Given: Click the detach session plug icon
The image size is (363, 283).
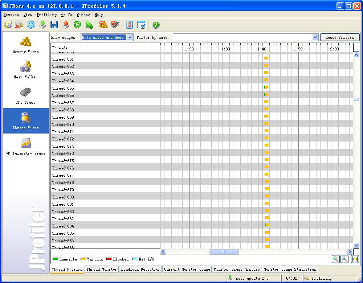Looking at the screenshot, I should [x=19, y=25].
